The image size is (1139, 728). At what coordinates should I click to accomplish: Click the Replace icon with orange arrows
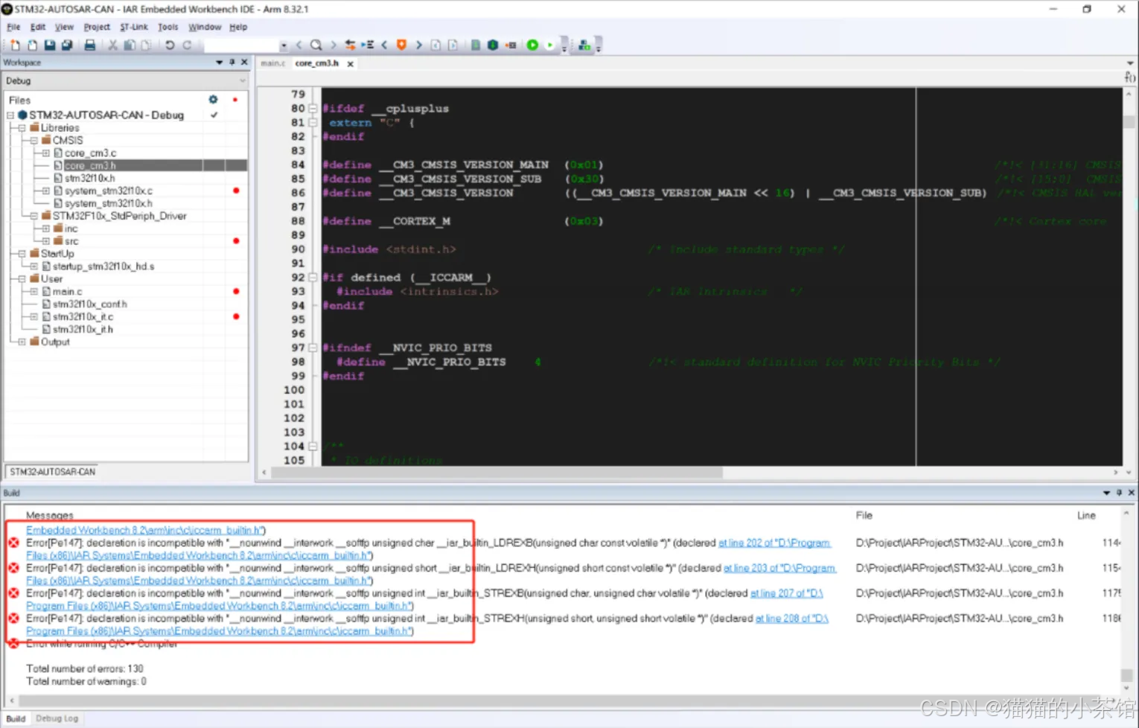pos(350,45)
